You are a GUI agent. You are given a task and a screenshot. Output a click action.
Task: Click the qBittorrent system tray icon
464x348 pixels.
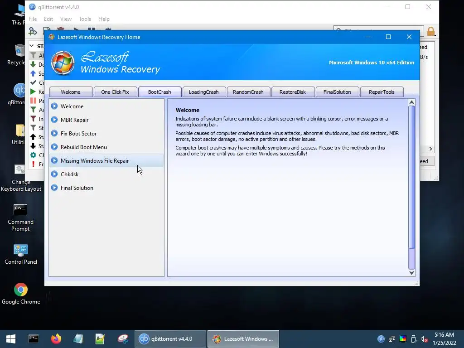(x=381, y=339)
